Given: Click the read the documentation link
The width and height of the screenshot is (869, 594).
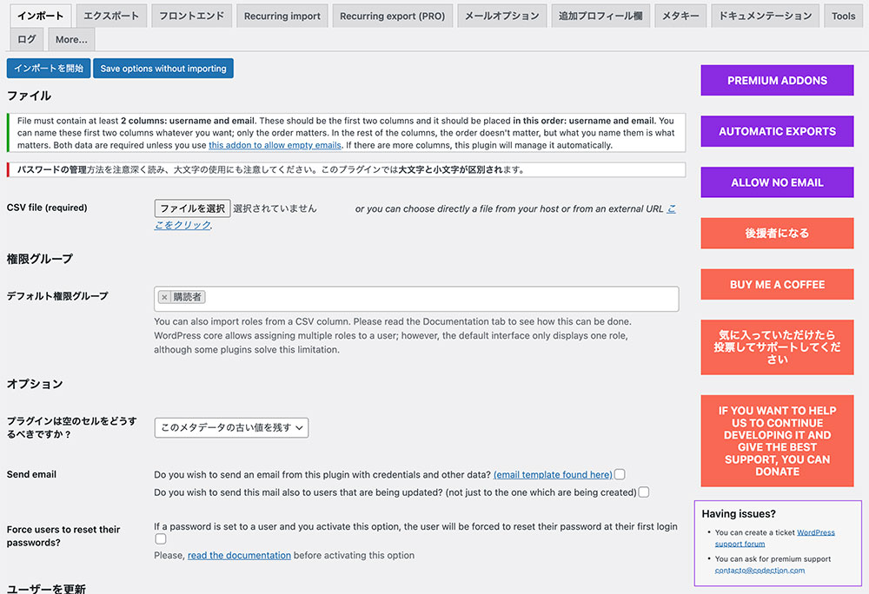Looking at the screenshot, I should 239,555.
